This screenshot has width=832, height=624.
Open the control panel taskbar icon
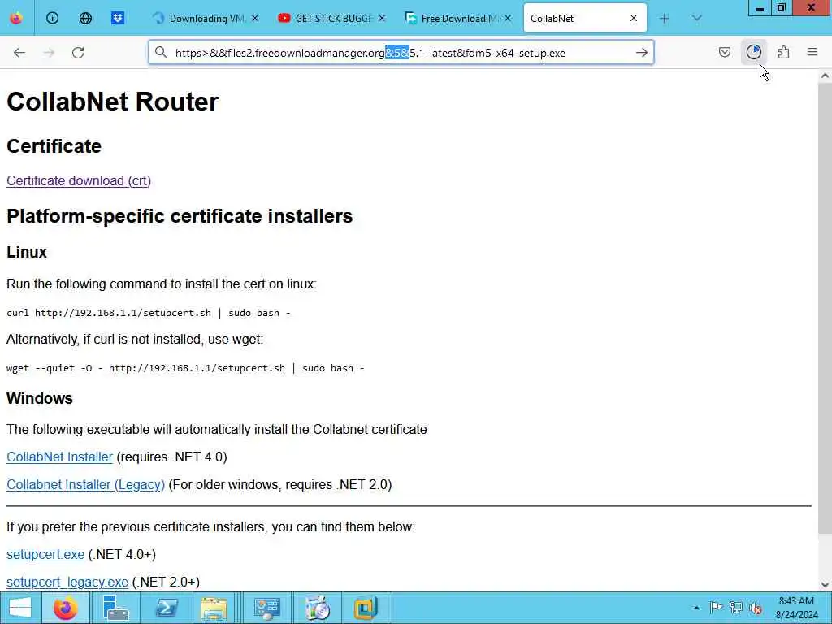266,608
